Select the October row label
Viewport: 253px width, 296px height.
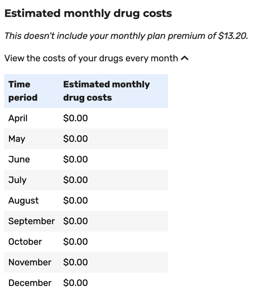point(25,242)
